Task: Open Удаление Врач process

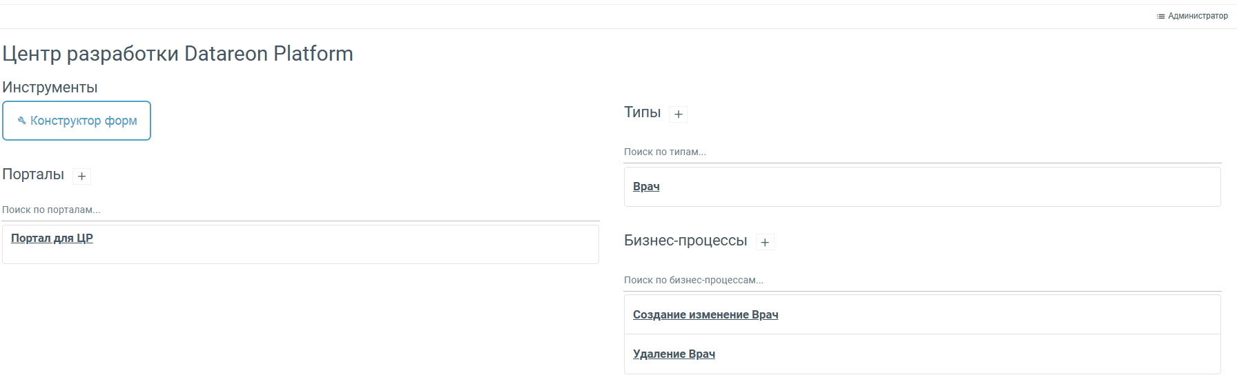Action: [x=674, y=354]
